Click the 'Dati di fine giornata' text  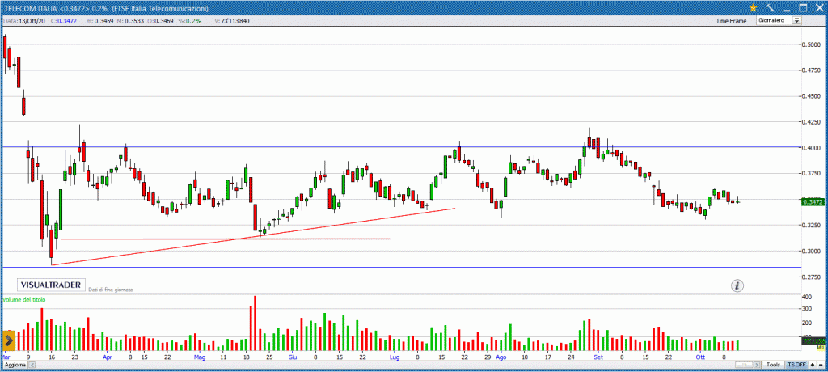tap(110, 290)
